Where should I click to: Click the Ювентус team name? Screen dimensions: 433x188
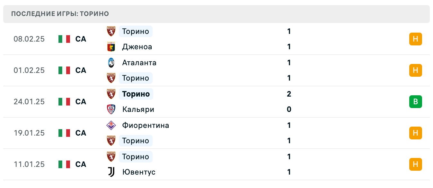(x=139, y=172)
